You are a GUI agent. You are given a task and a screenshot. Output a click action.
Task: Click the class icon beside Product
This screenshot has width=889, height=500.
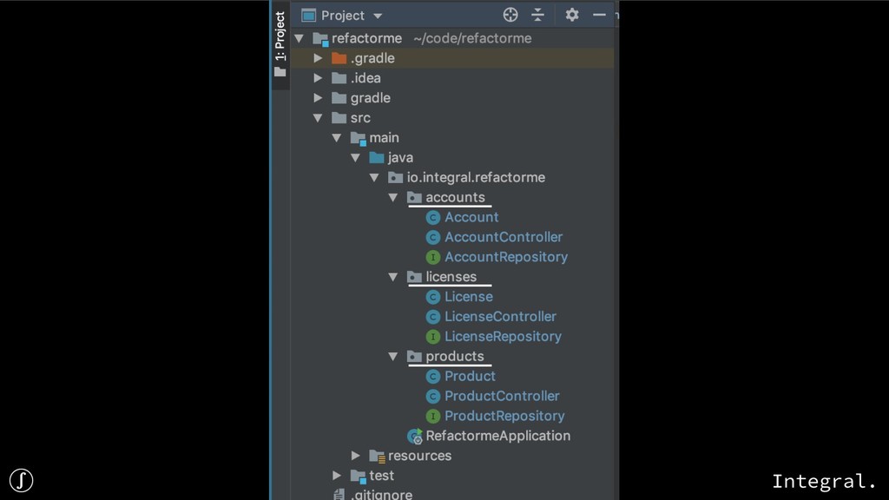(x=433, y=377)
